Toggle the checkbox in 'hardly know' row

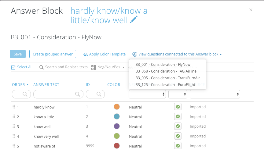tap(178, 107)
